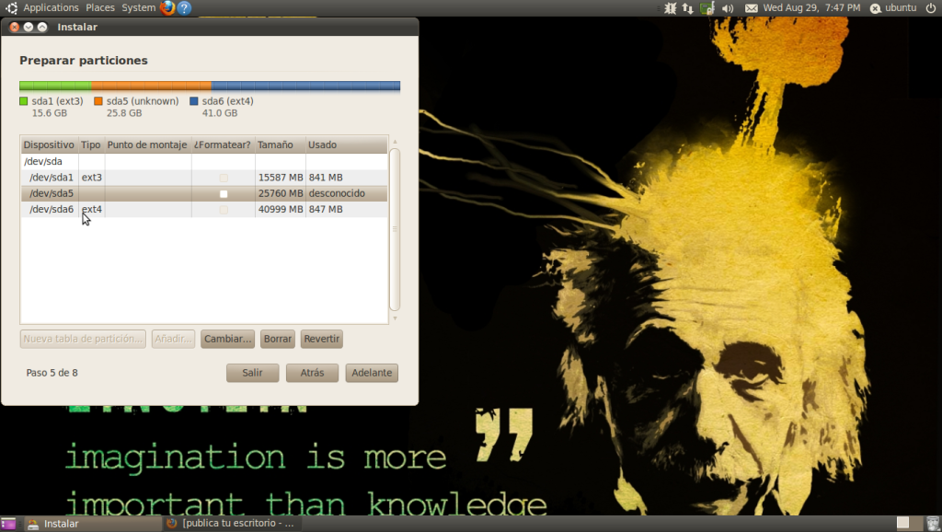Click the '40999 MB' size cell
The width and height of the screenshot is (942, 532).
pyautogui.click(x=281, y=210)
